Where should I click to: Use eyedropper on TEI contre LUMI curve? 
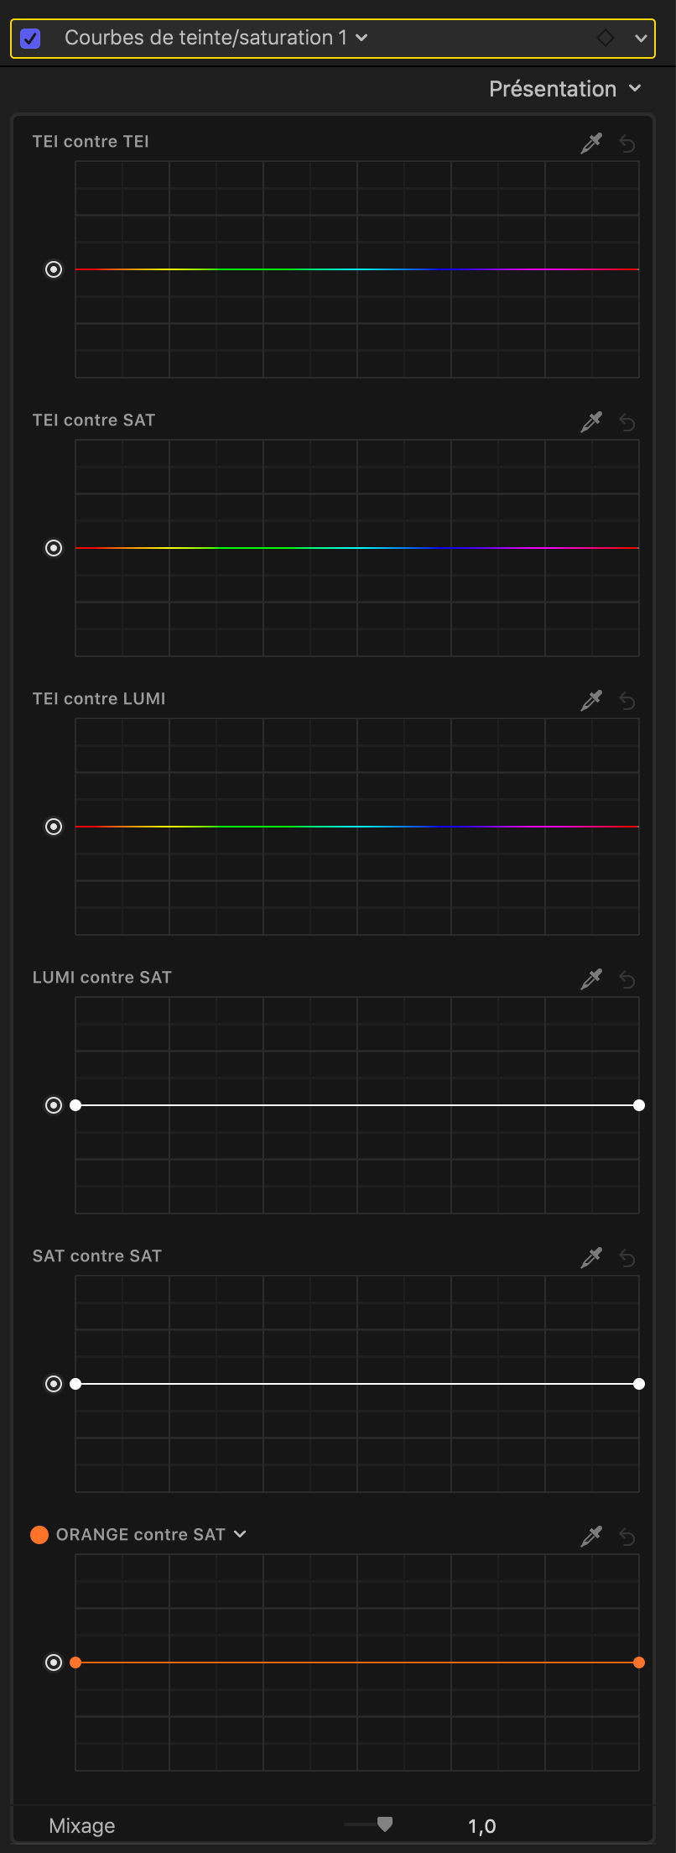[591, 701]
